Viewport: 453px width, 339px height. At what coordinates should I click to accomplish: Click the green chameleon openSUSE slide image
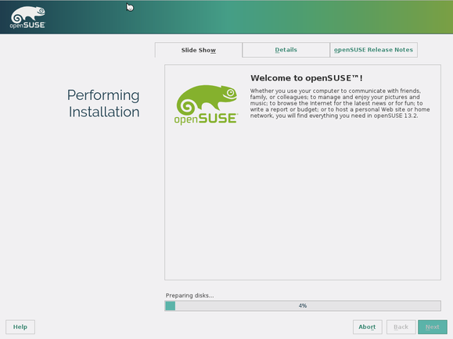point(206,105)
